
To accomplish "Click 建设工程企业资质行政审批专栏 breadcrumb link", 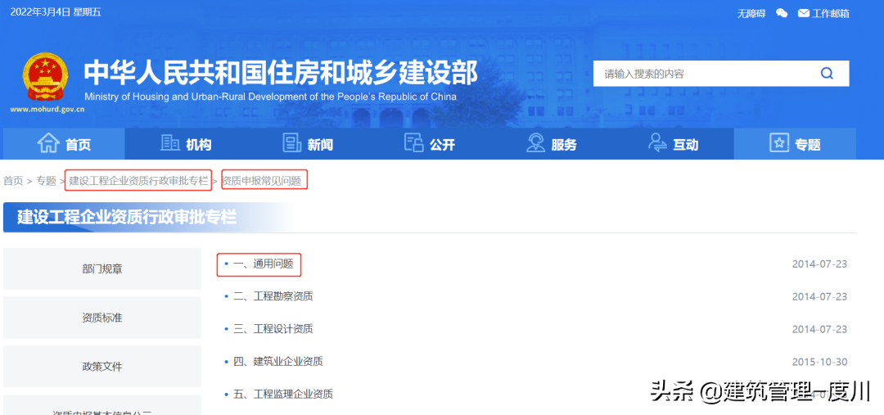I will [138, 181].
